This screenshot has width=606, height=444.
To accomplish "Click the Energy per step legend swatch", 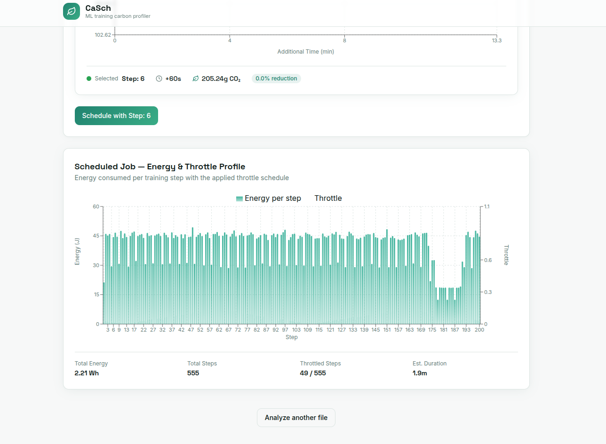I will tap(239, 198).
